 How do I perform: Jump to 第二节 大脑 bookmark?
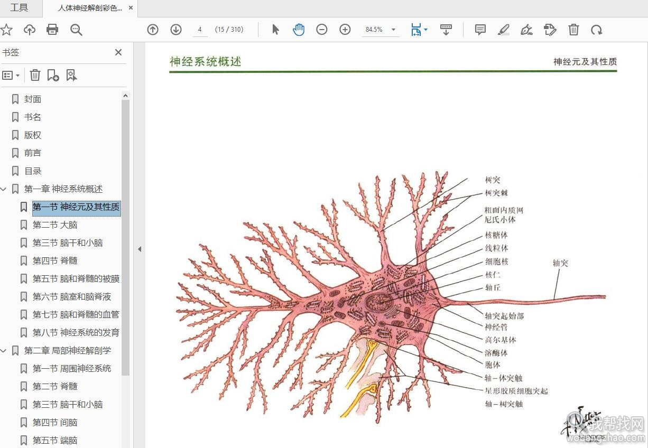55,225
